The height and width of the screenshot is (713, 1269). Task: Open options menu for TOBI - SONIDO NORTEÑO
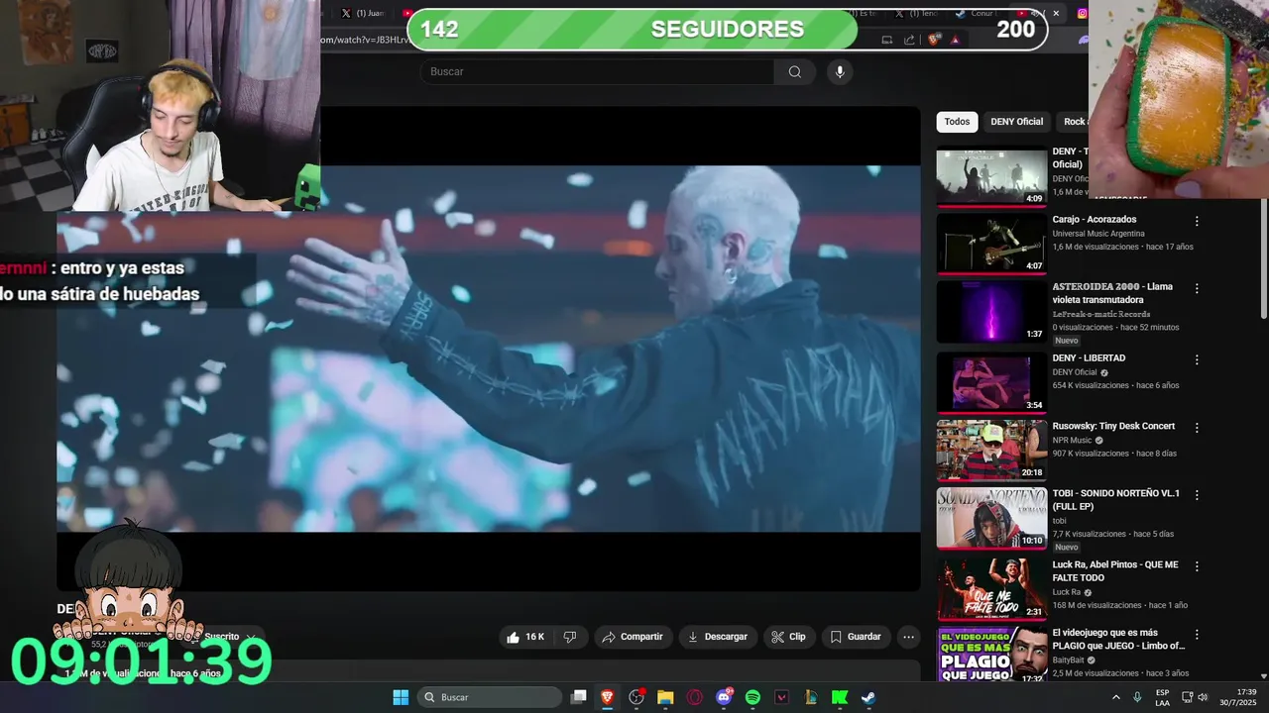click(x=1197, y=496)
